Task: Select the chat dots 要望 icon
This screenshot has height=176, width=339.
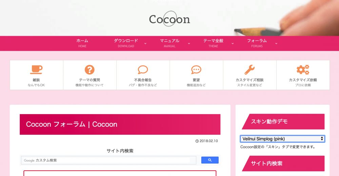Action: tap(196, 70)
